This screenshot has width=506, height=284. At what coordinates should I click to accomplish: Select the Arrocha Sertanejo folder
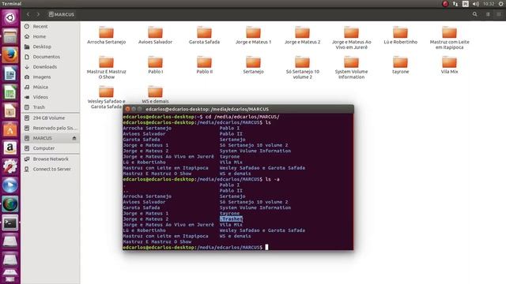pos(106,35)
